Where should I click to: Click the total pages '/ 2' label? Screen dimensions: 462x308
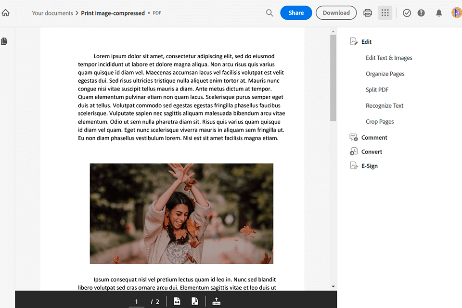tap(155, 302)
